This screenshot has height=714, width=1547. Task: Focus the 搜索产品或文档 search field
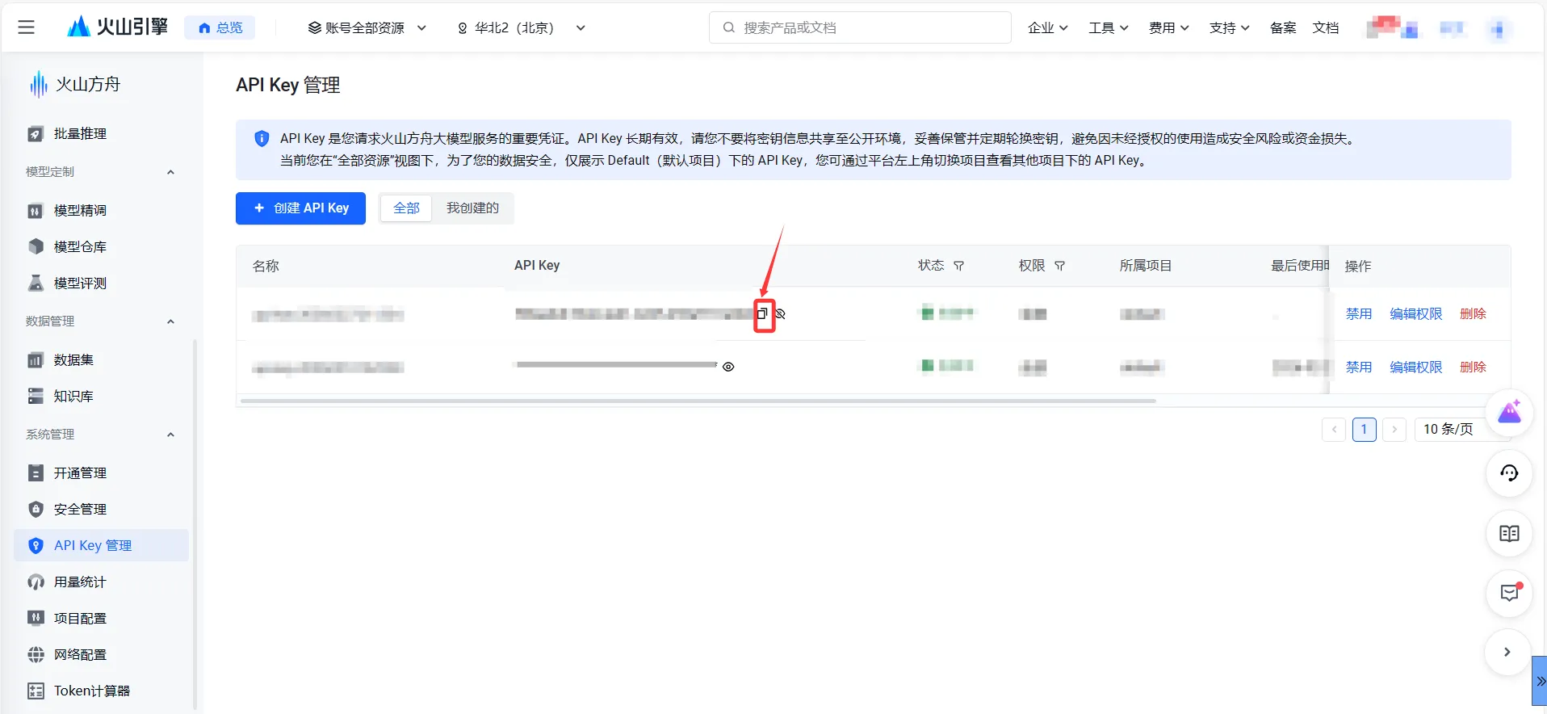[x=860, y=27]
